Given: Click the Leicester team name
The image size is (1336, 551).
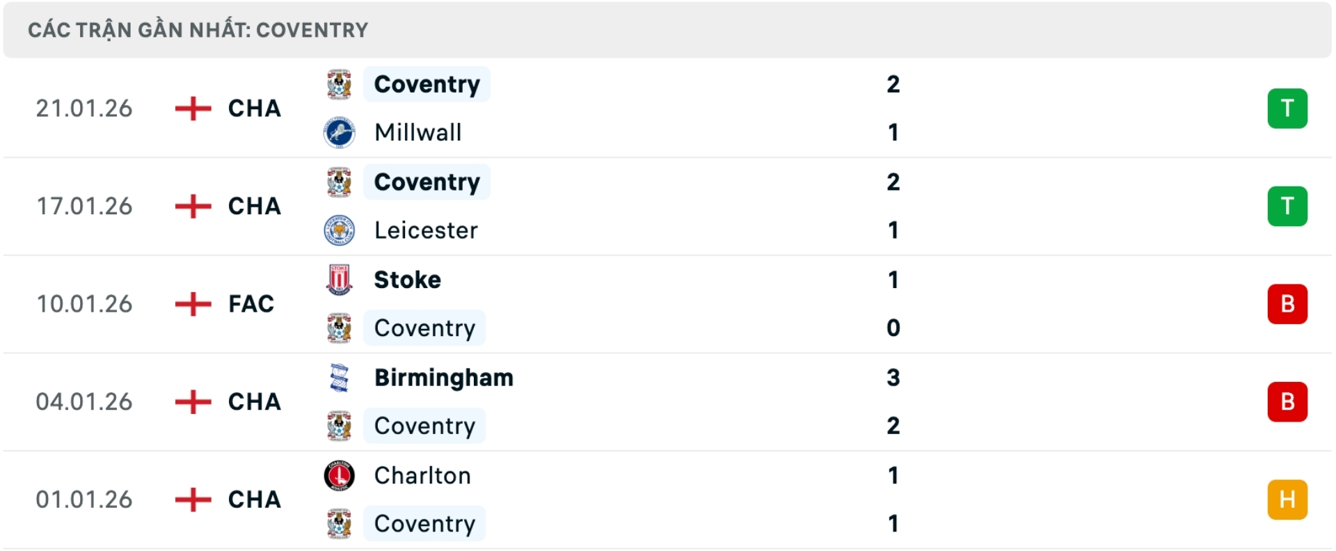Looking at the screenshot, I should click(426, 230).
